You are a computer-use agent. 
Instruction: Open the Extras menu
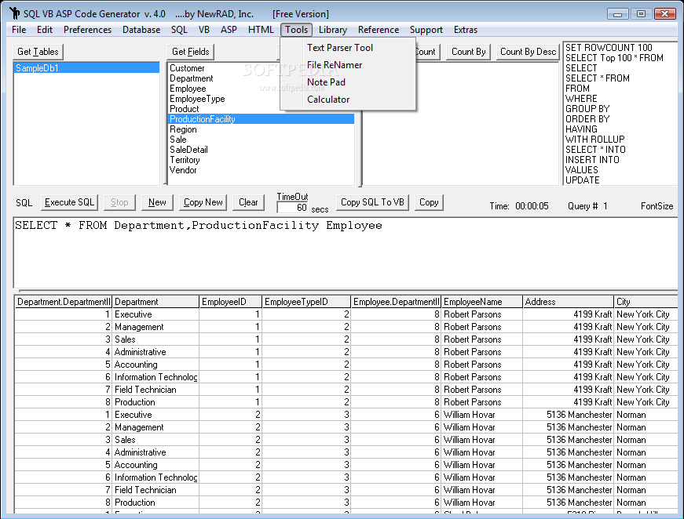tap(466, 30)
